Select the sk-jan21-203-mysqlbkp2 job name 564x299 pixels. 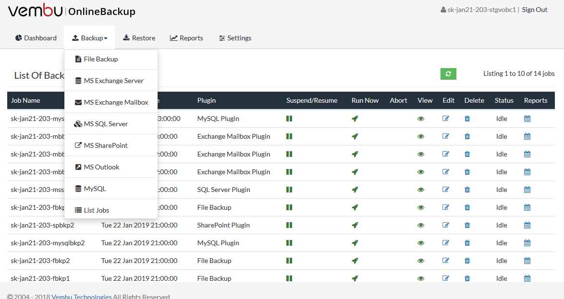tap(48, 243)
